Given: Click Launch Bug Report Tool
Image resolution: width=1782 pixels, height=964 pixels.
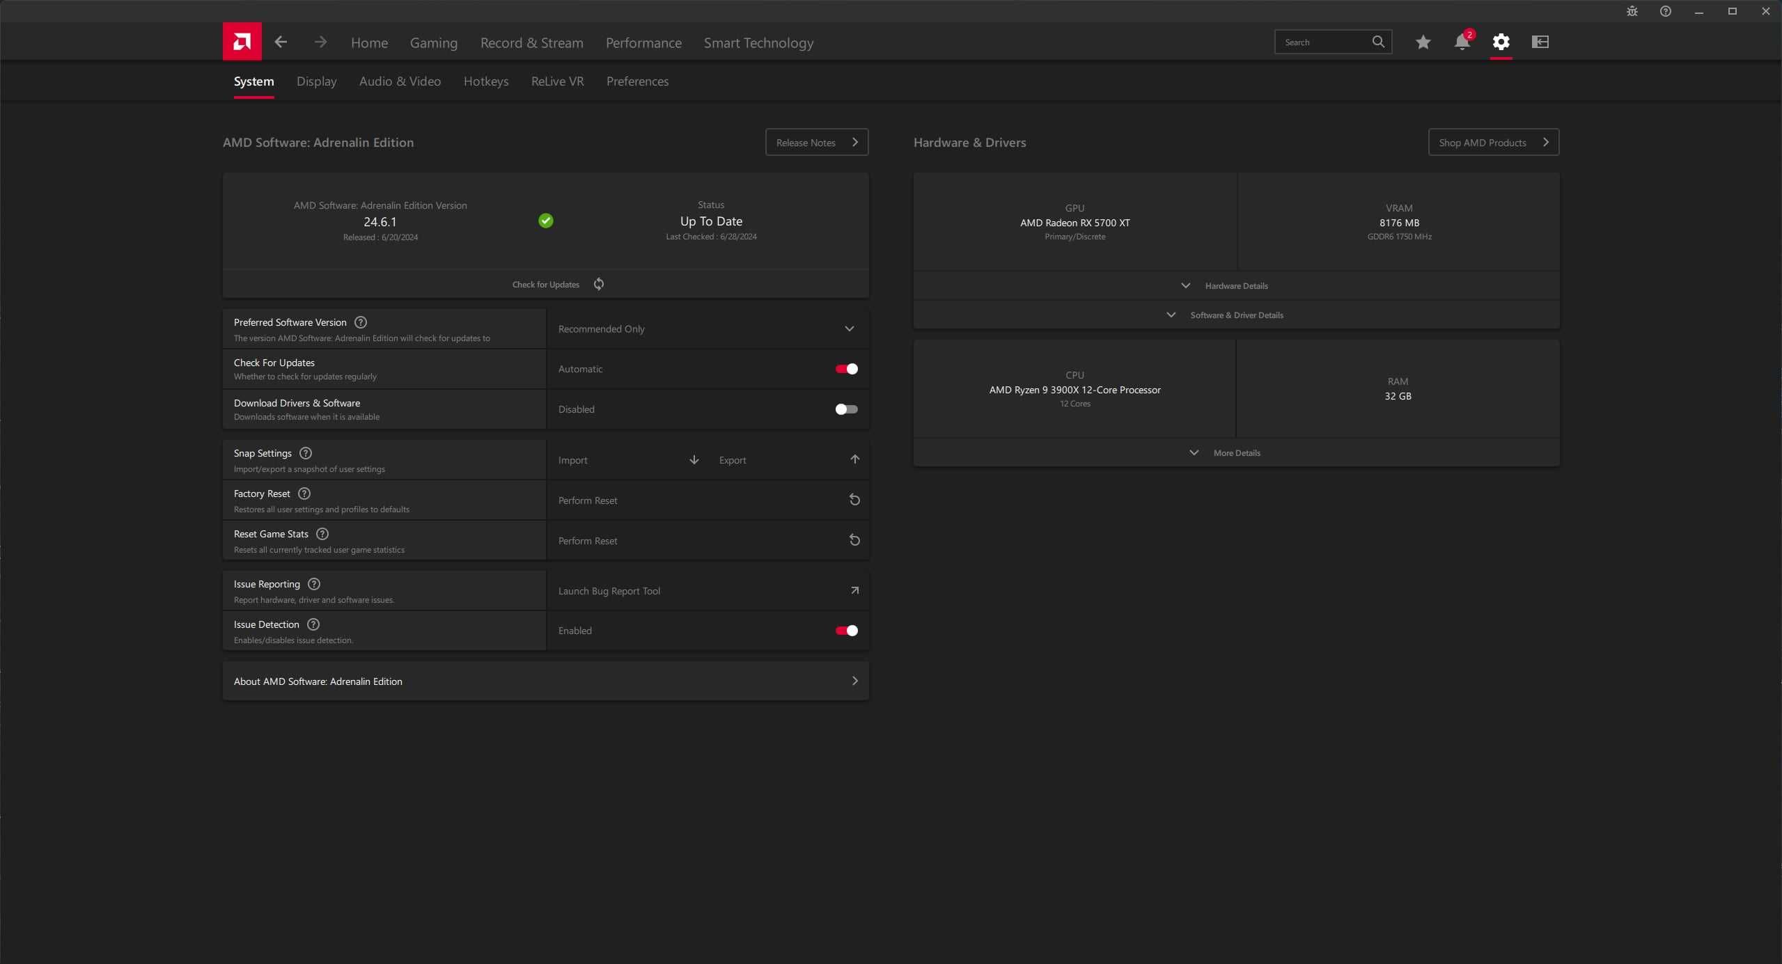Looking at the screenshot, I should coord(708,591).
